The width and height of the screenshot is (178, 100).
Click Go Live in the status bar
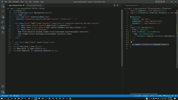pos(167,96)
